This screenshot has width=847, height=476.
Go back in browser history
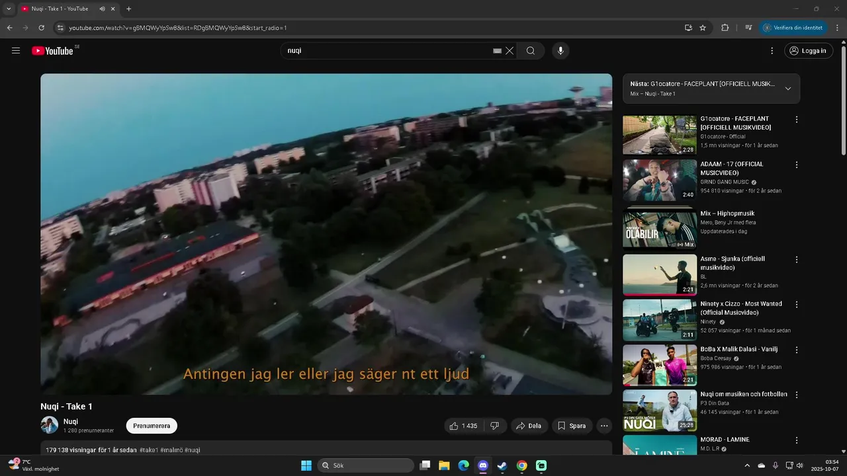click(x=9, y=28)
